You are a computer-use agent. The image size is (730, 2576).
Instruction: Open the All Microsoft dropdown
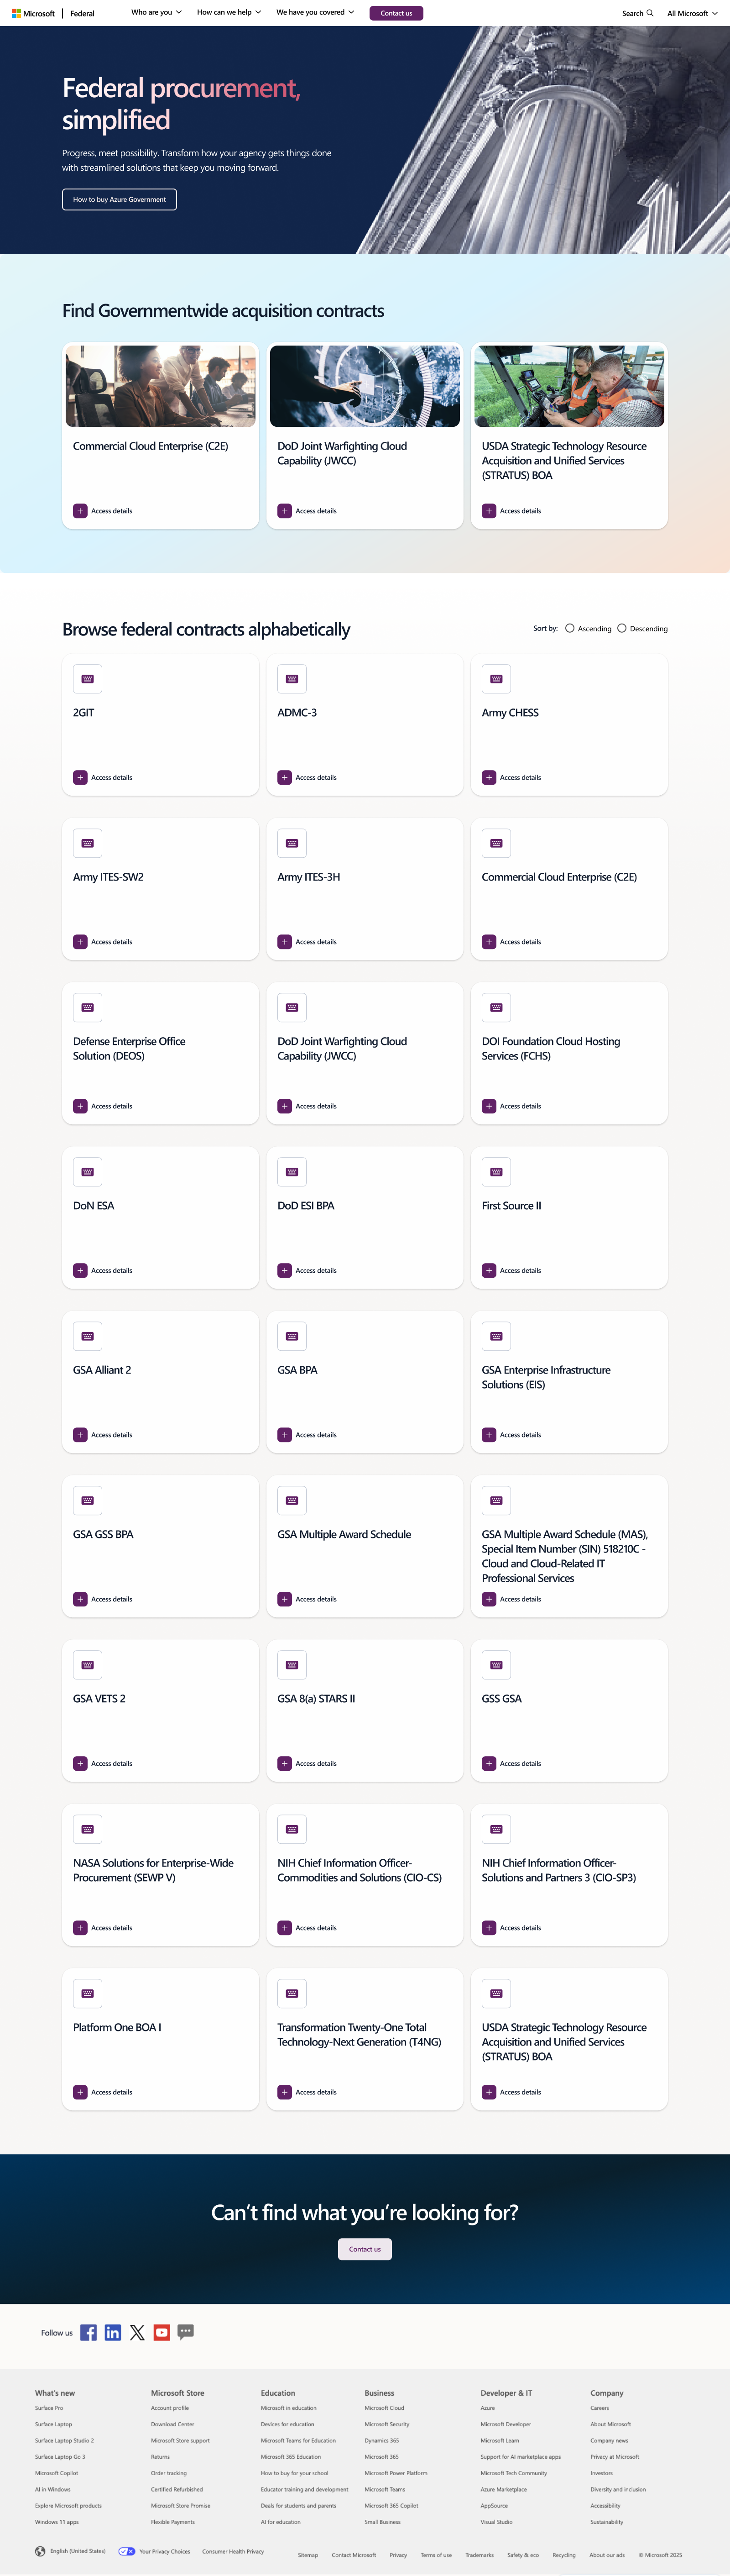[x=692, y=13]
